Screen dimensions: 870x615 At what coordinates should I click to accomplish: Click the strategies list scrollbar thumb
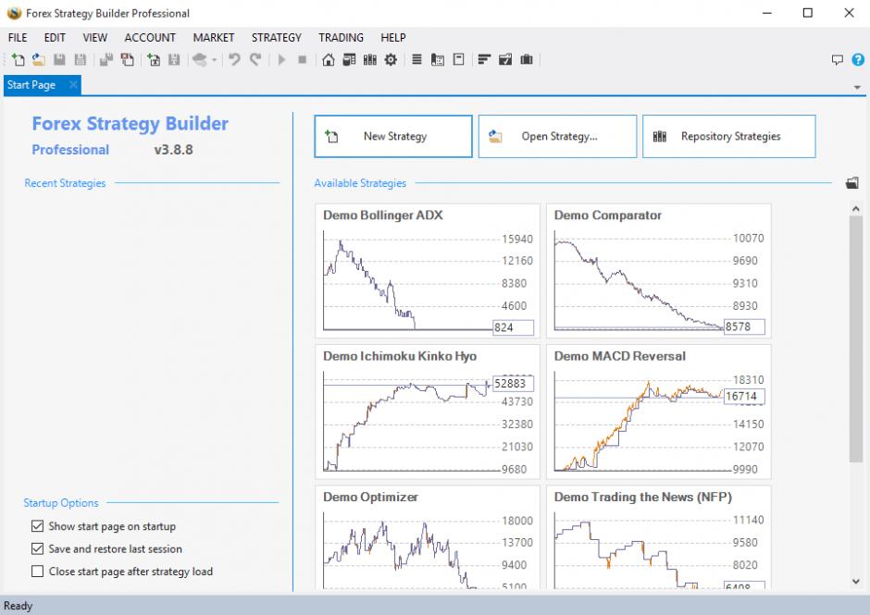coord(855,339)
